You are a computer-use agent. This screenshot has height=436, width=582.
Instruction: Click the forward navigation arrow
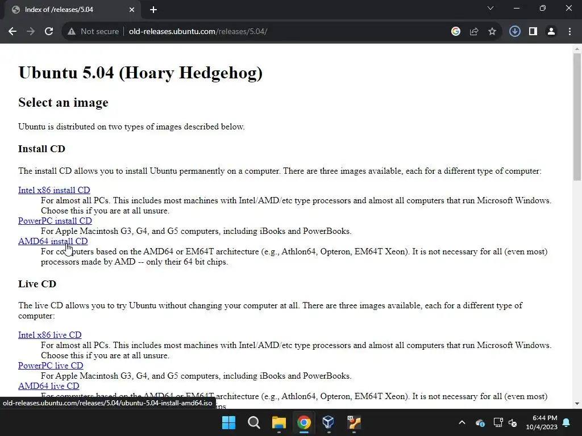point(31,32)
